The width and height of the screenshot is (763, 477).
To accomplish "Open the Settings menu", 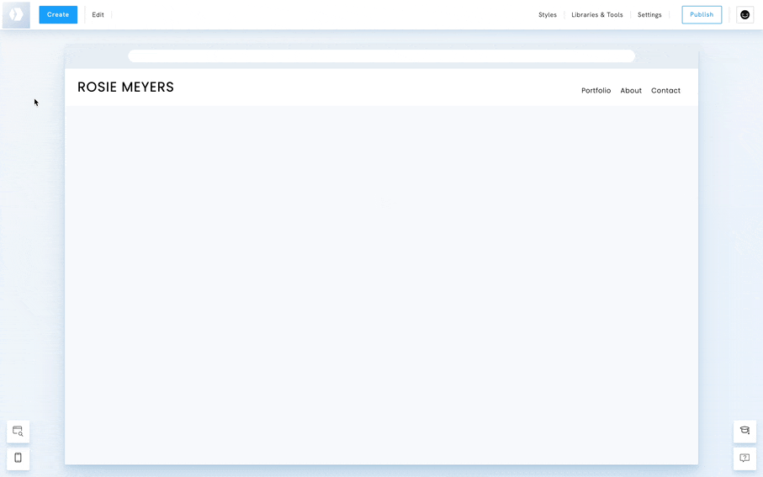I will coord(649,15).
